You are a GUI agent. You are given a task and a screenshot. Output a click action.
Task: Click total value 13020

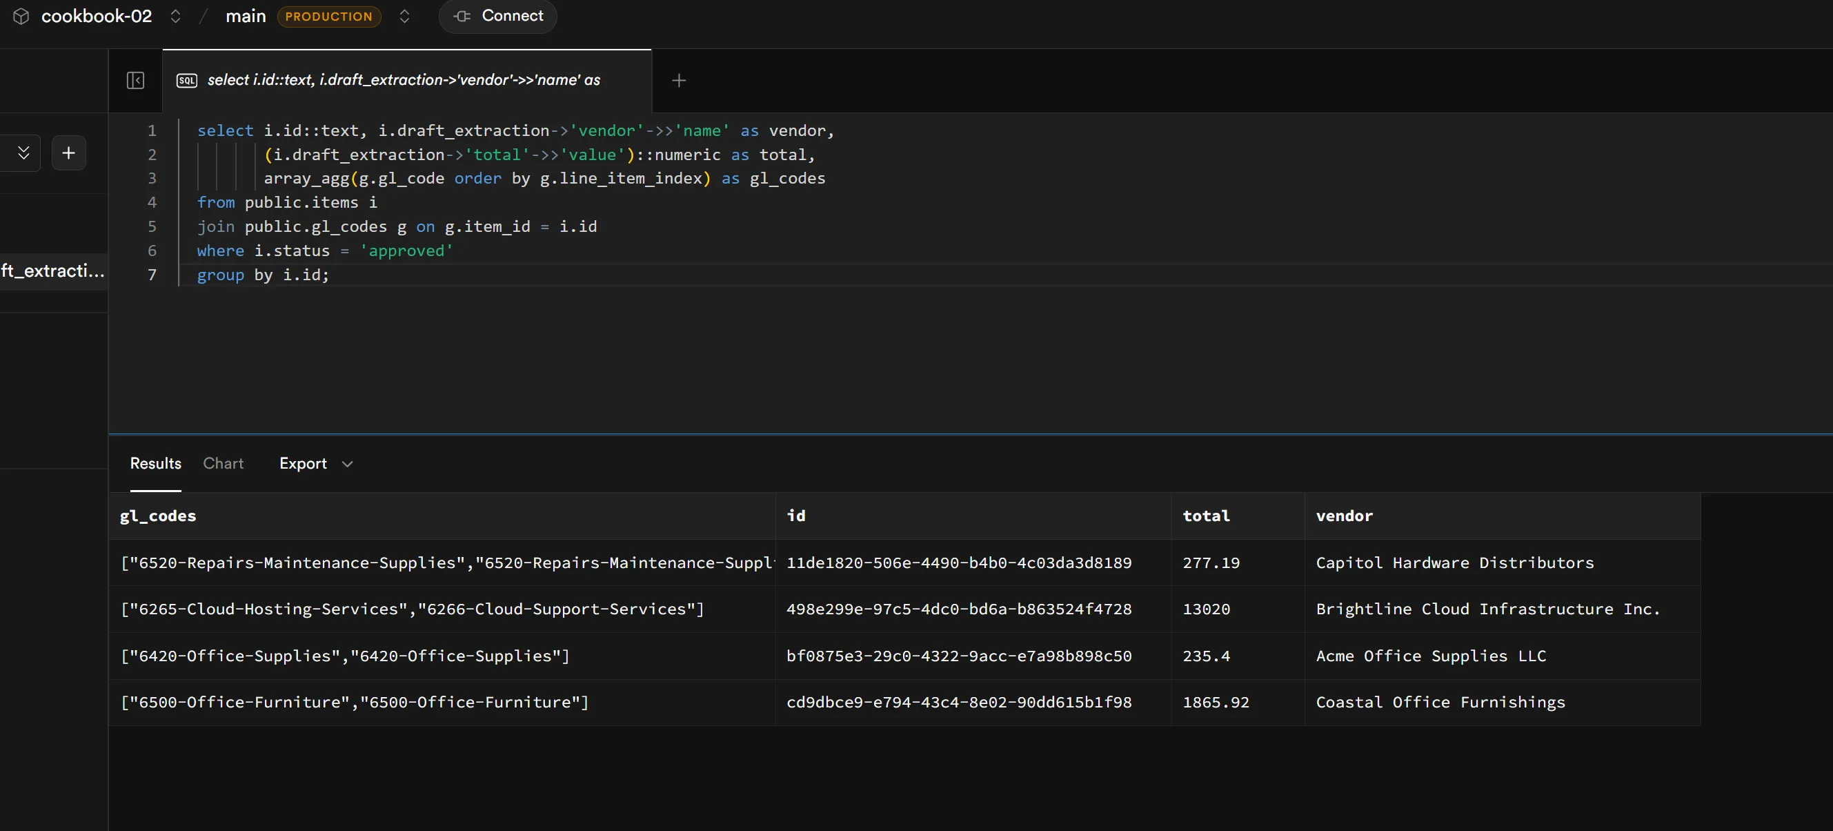(x=1206, y=609)
